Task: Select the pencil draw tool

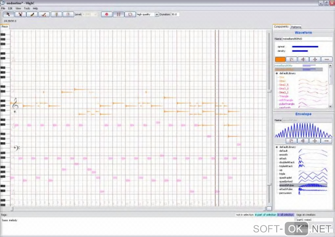Action: [x=32, y=14]
